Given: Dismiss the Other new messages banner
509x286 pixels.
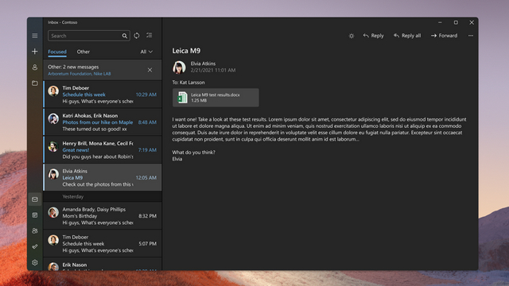Looking at the screenshot, I should point(150,70).
